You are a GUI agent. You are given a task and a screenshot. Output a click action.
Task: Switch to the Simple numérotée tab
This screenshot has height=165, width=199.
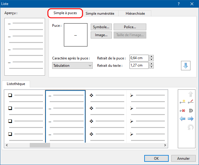pyautogui.click(x=100, y=14)
